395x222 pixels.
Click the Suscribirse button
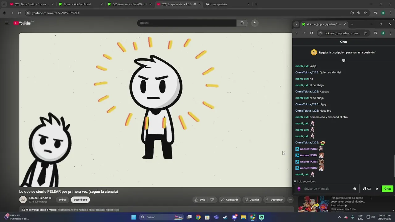pos(80,200)
